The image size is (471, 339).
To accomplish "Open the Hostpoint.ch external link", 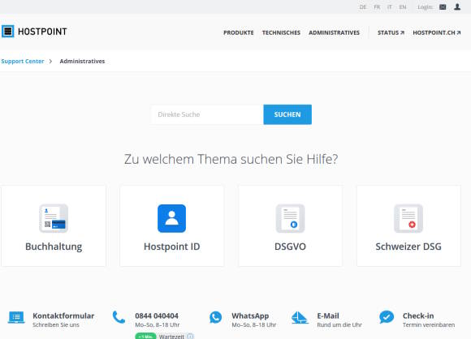I will (436, 32).
